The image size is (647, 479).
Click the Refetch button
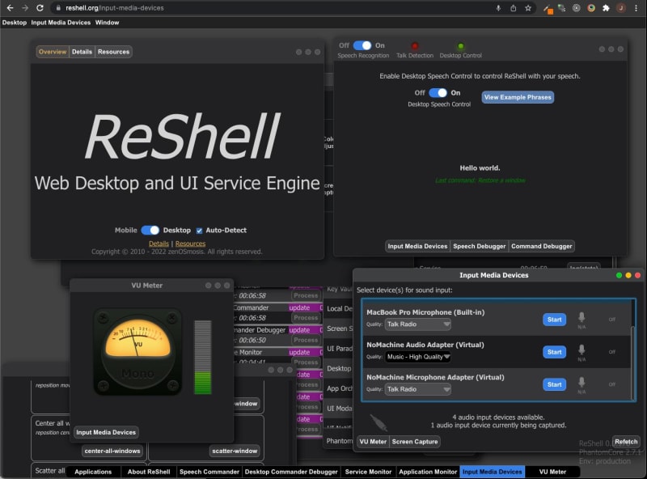click(626, 442)
